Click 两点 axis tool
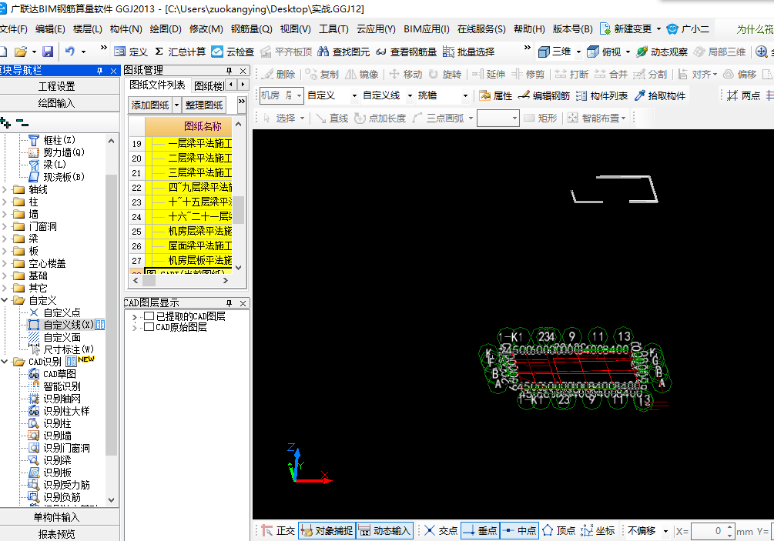This screenshot has height=541, width=774. 744,95
